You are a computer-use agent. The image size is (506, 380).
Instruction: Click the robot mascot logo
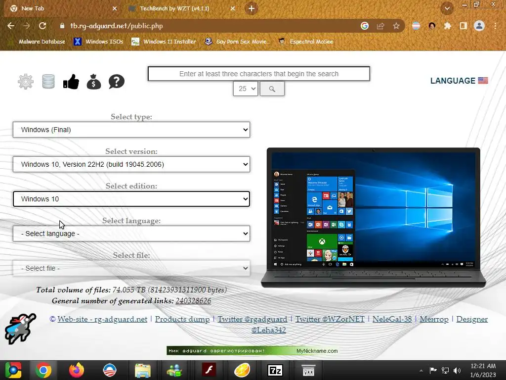coord(20,329)
